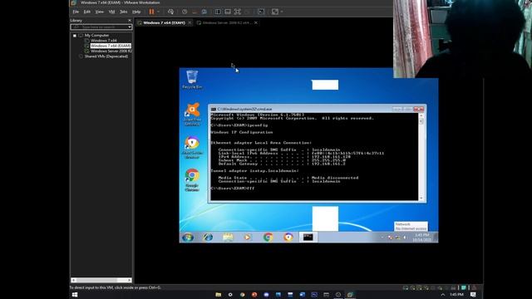This screenshot has height=299, width=532.
Task: Open the Library search dropdown arrow
Action: [x=130, y=27]
